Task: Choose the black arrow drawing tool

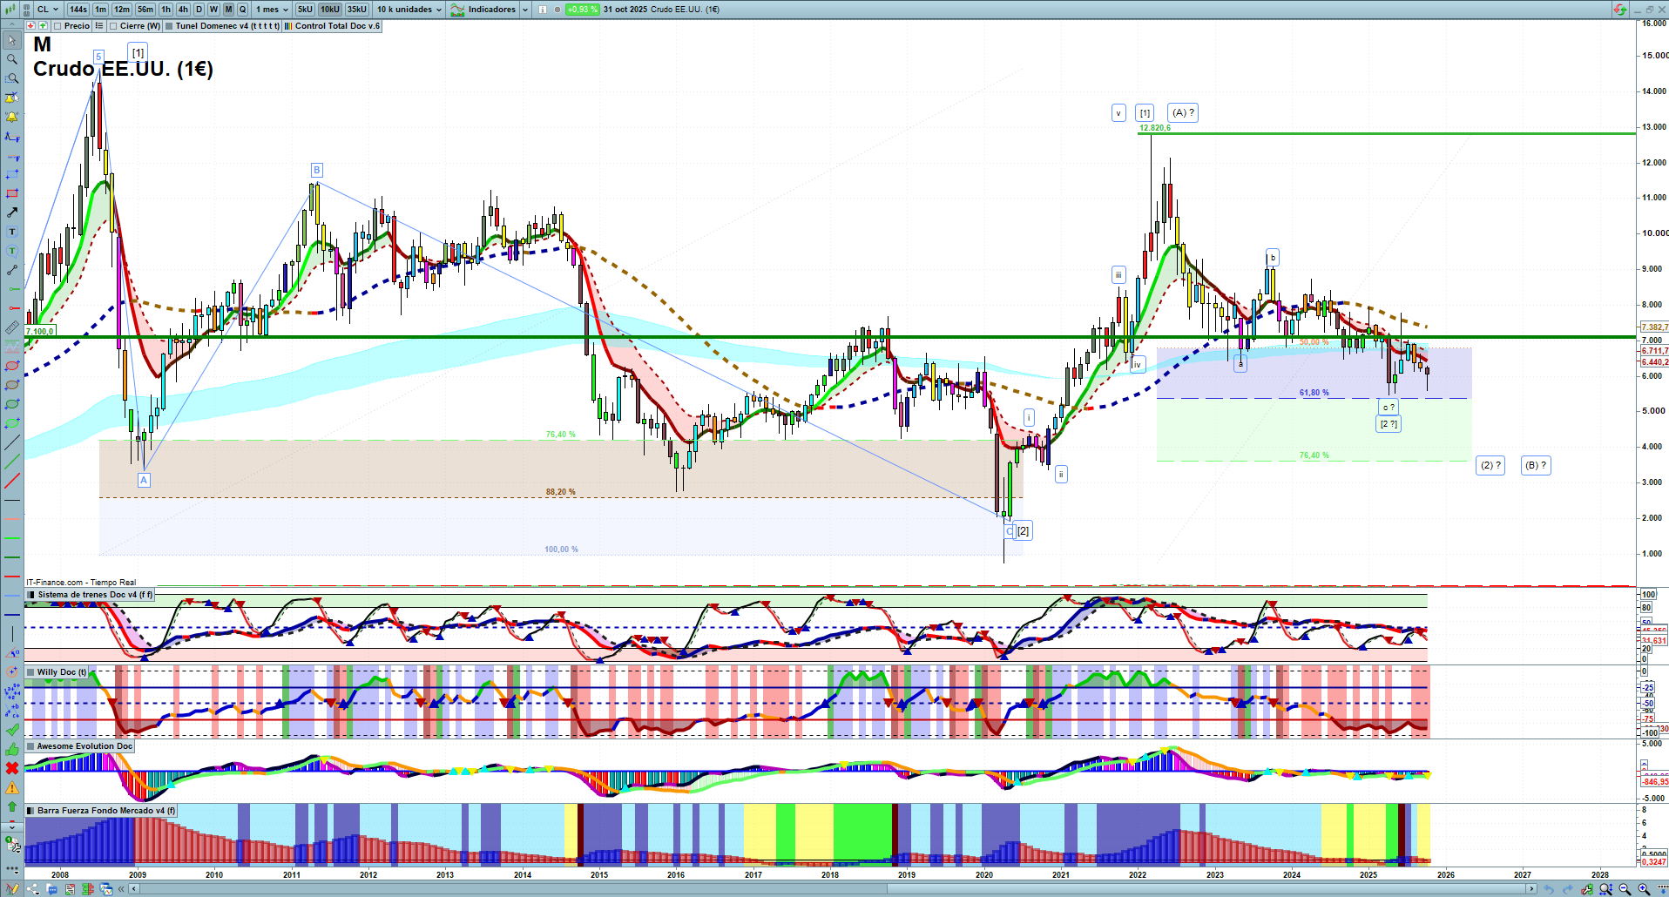Action: (x=12, y=212)
